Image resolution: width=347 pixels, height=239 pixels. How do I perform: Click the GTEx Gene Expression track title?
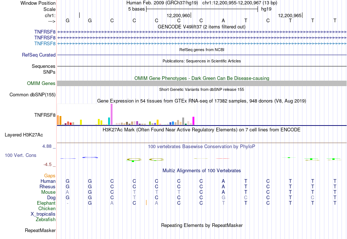coord(202,101)
